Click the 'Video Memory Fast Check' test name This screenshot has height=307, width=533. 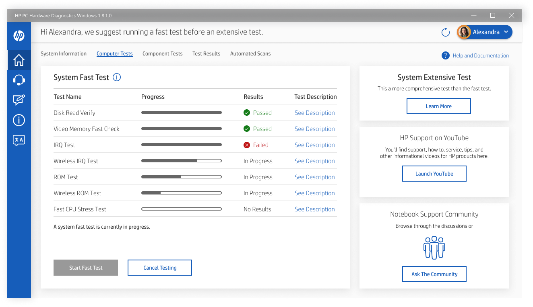(87, 129)
